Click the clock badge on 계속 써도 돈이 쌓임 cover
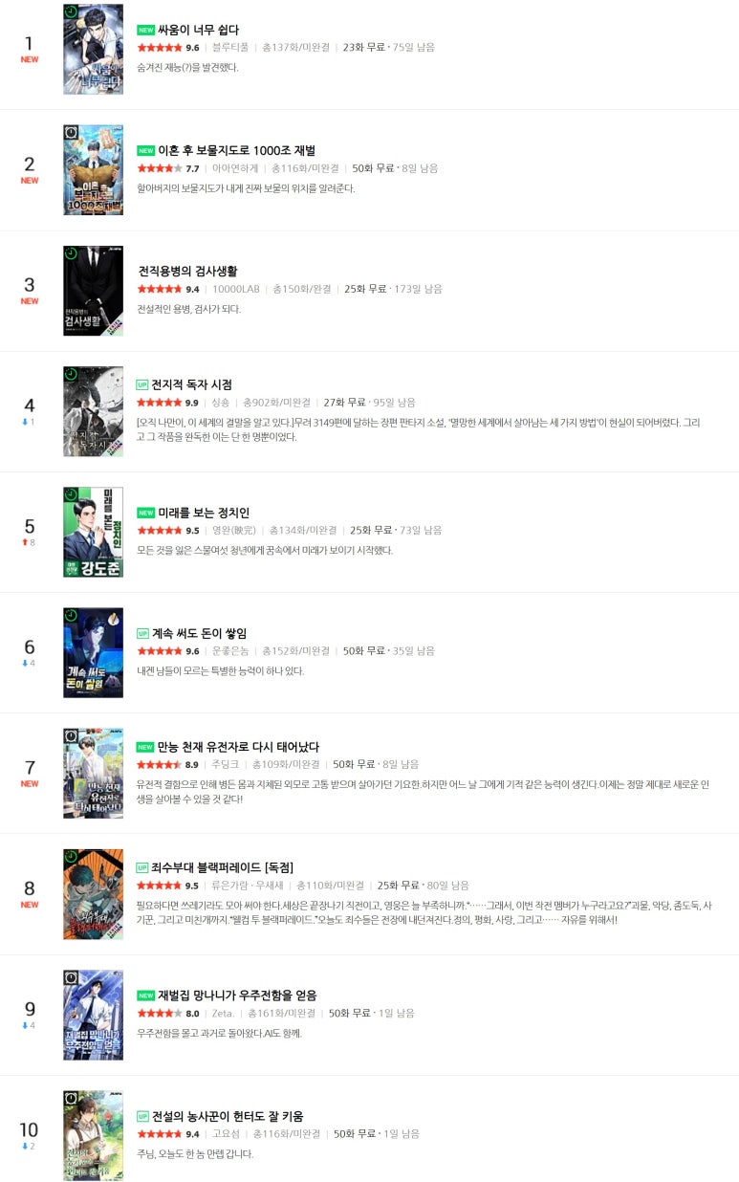 tap(72, 616)
